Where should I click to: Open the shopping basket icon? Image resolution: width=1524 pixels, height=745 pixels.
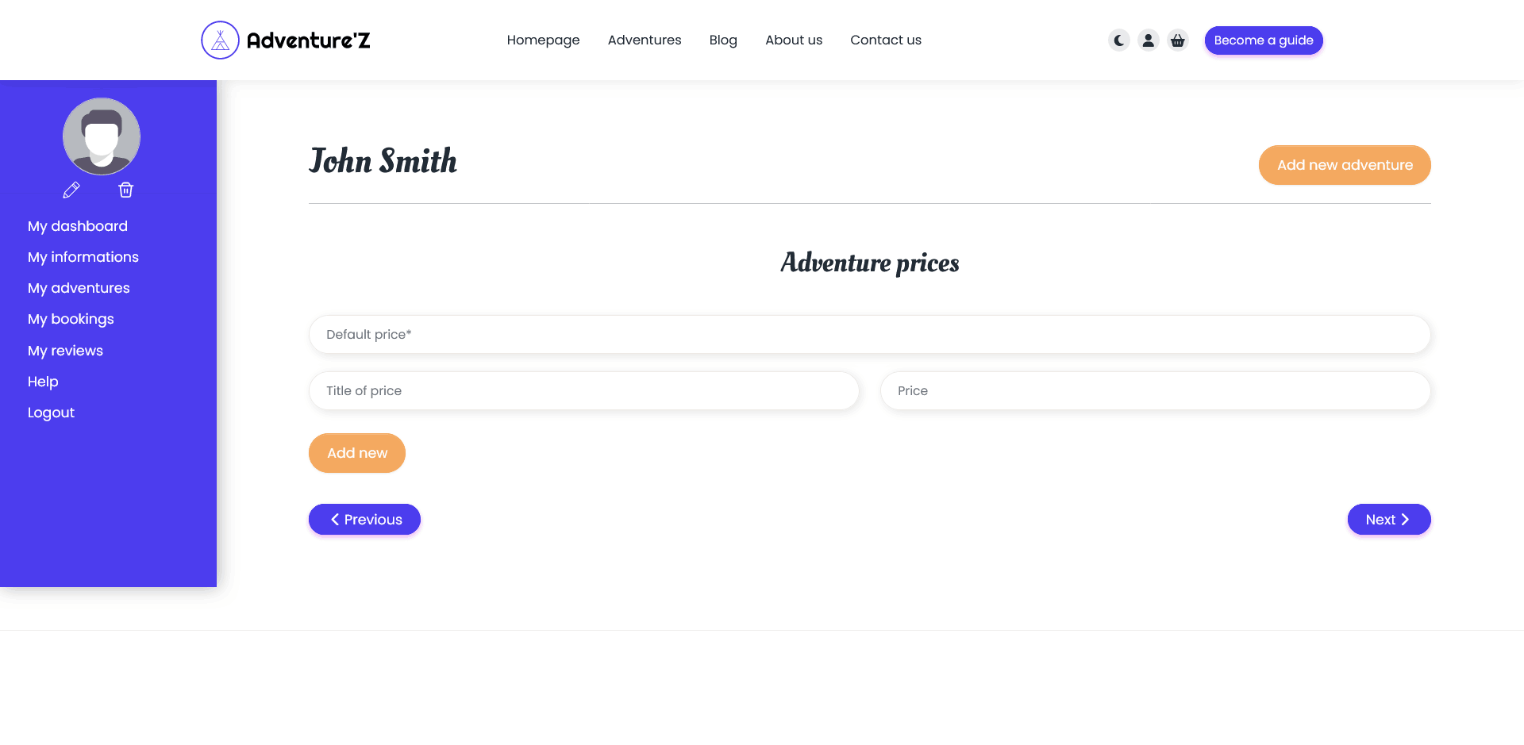(x=1178, y=40)
